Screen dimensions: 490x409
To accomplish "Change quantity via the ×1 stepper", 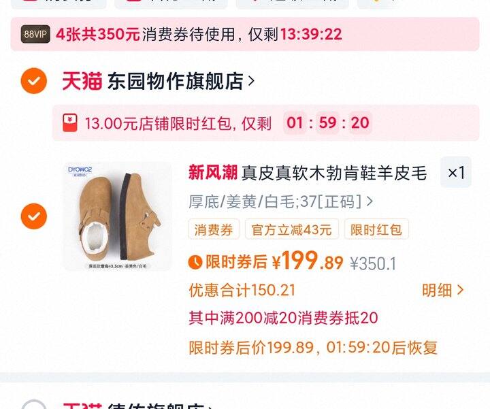I will [x=456, y=172].
